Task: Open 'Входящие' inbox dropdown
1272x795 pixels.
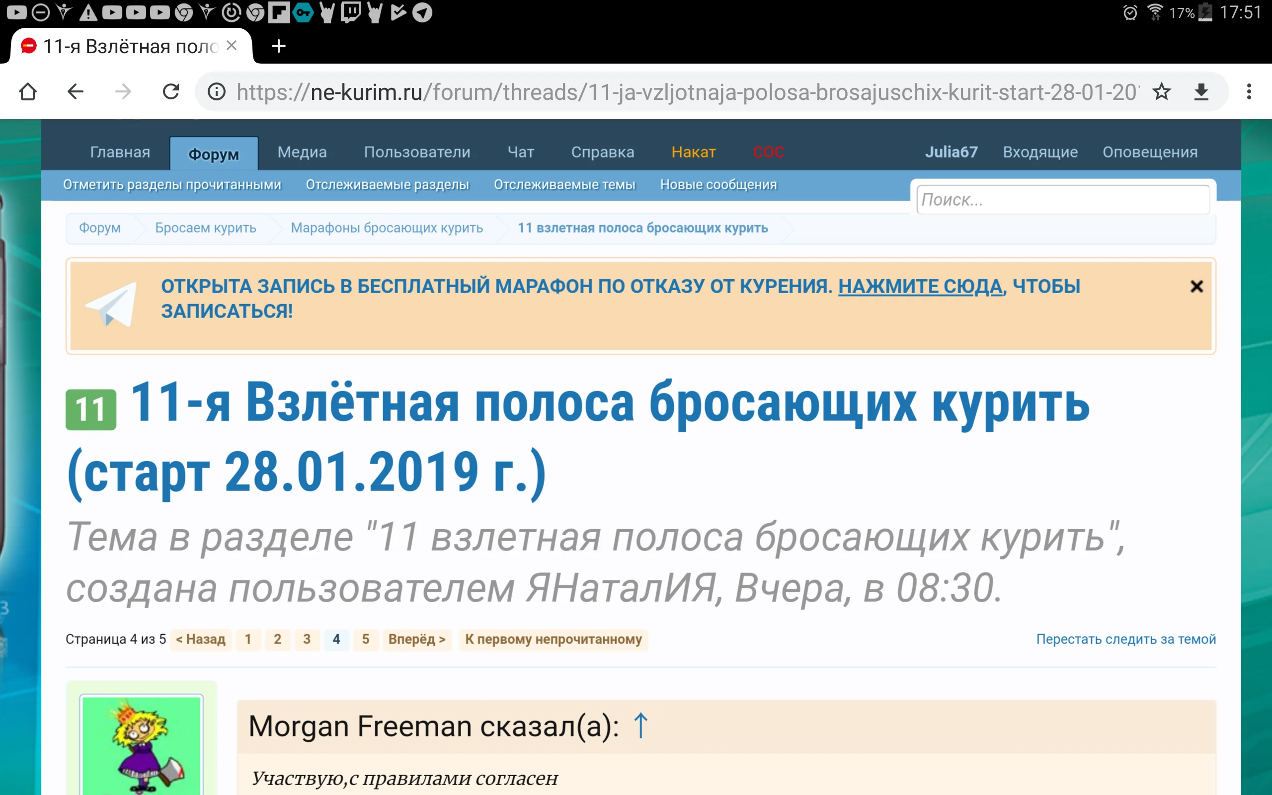Action: 1039,152
